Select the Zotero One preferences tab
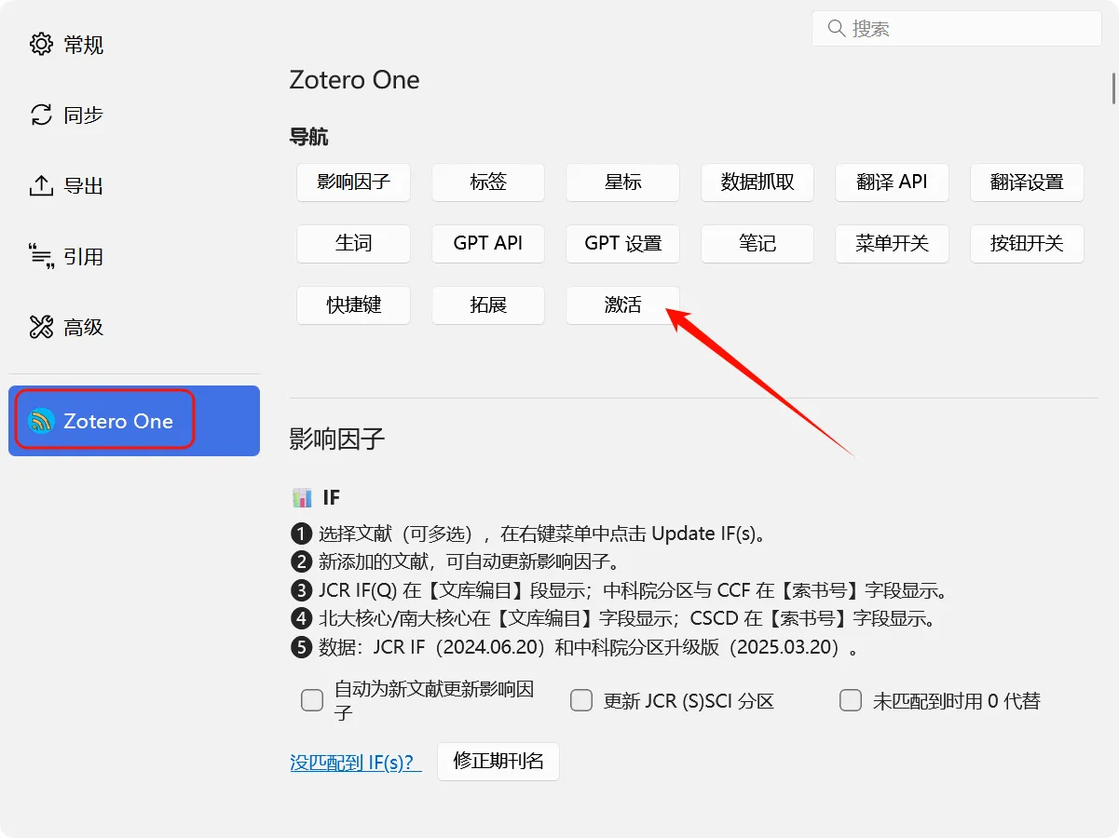1119x838 pixels. coord(134,421)
